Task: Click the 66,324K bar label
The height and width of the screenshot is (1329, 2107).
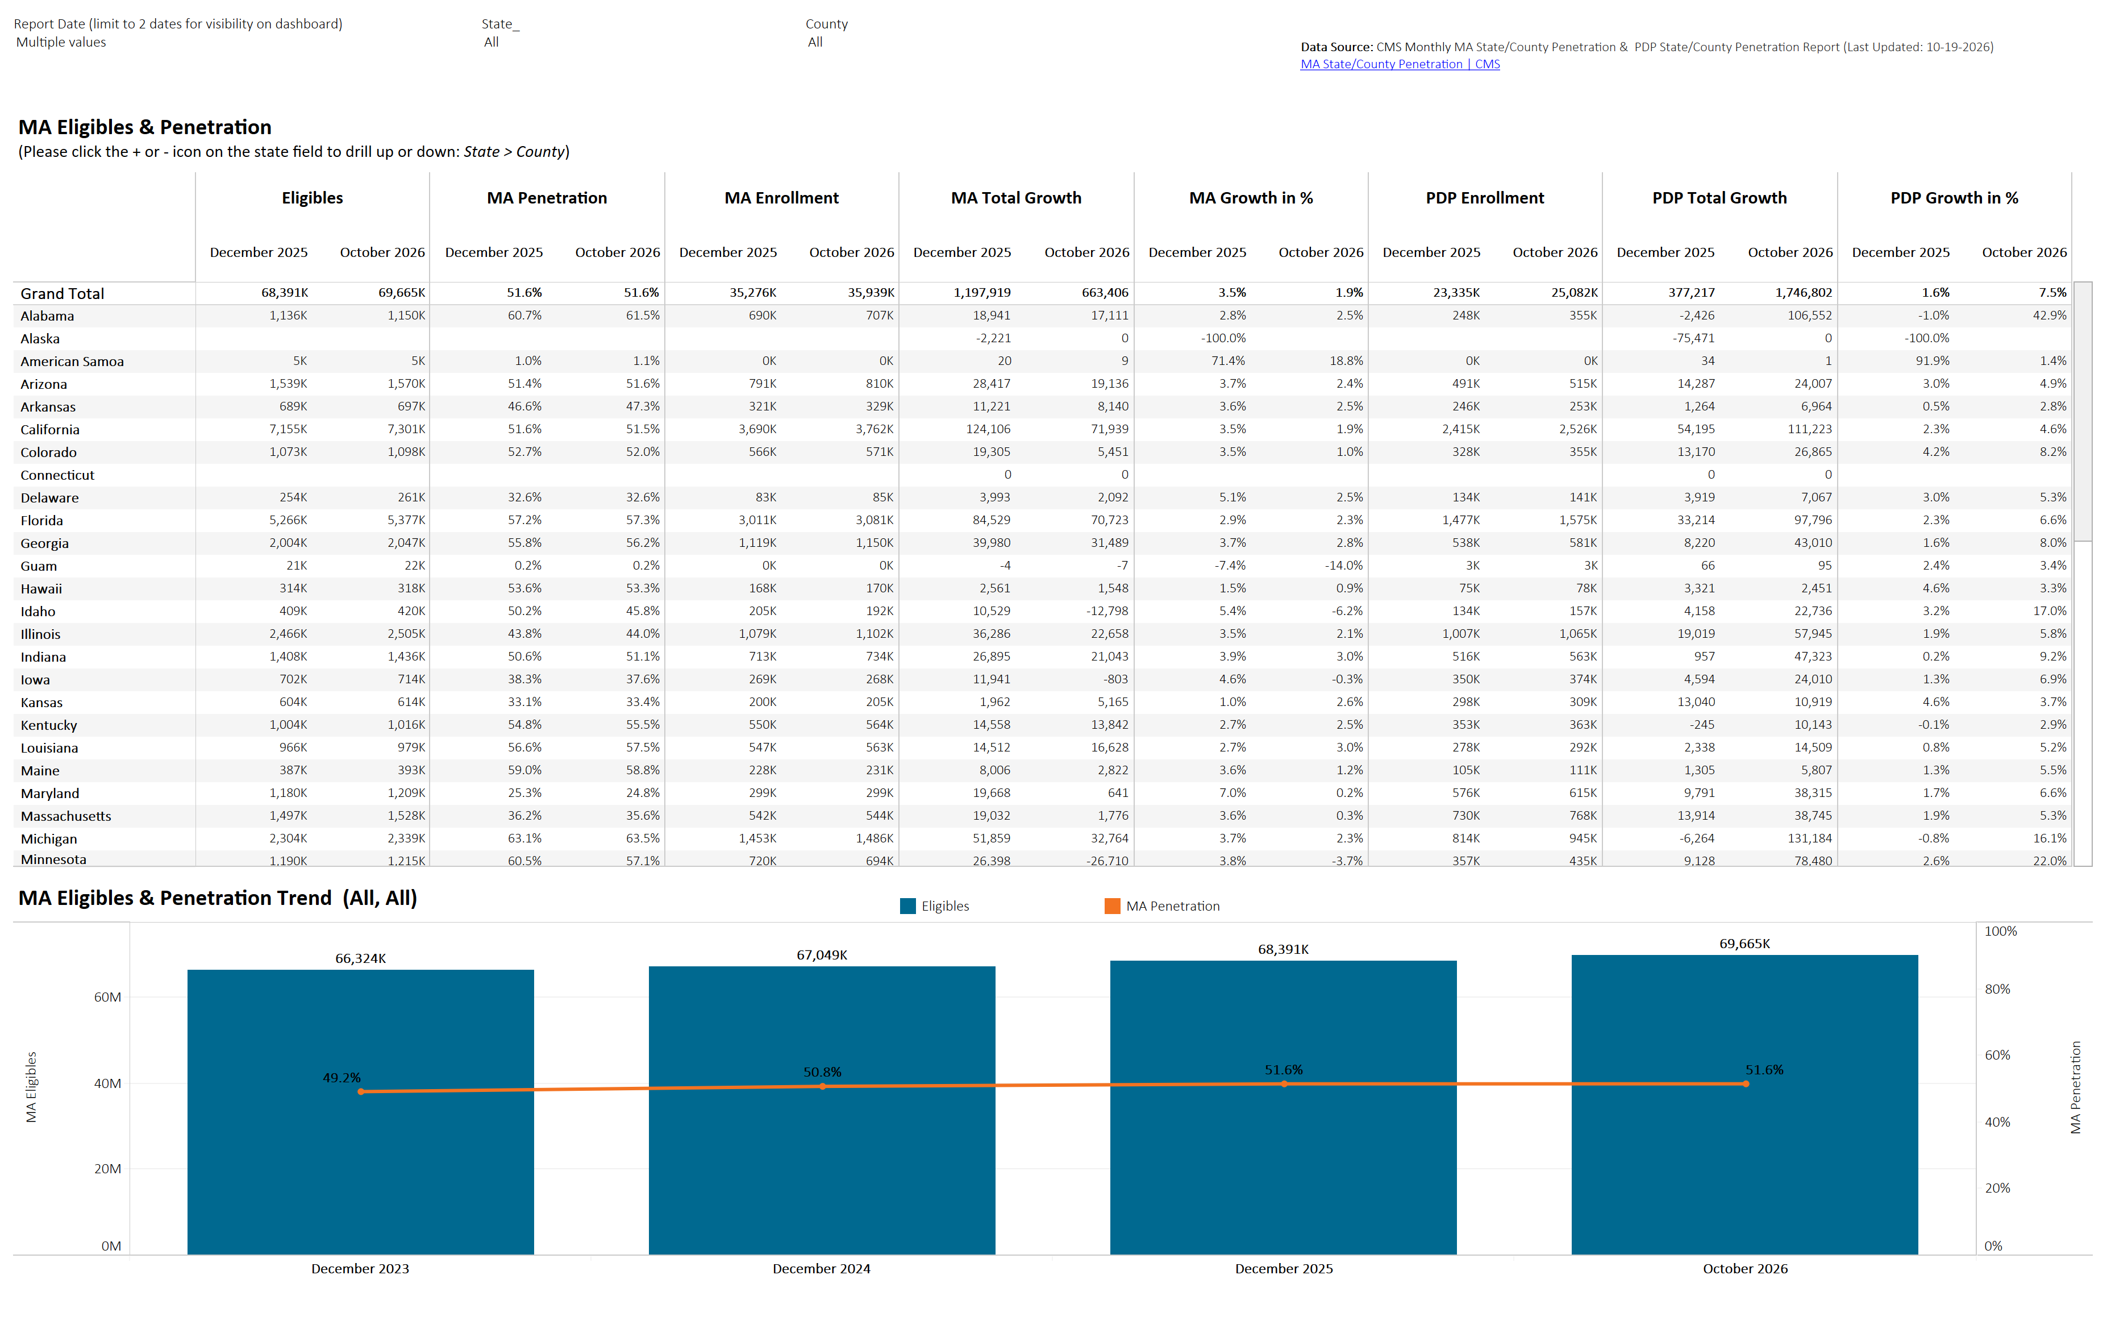Action: click(x=360, y=959)
